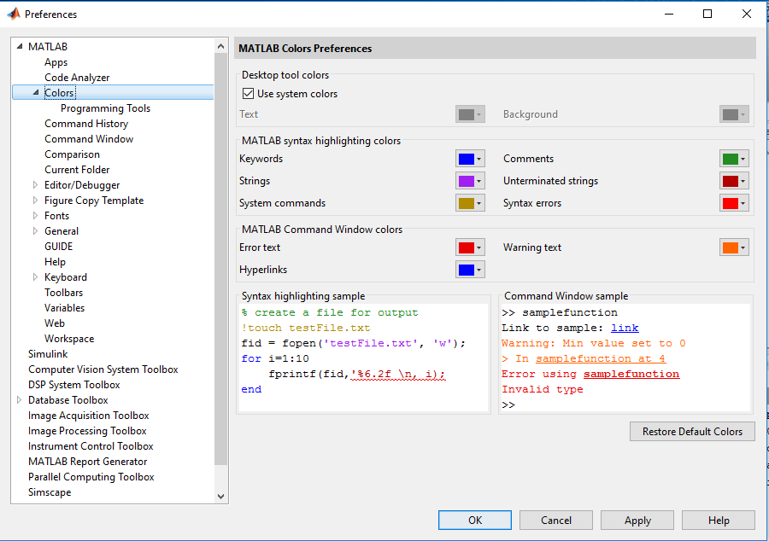Screen dimensions: 769x541
Task: Select Parallel Computing Toolbox
Action: click(91, 477)
